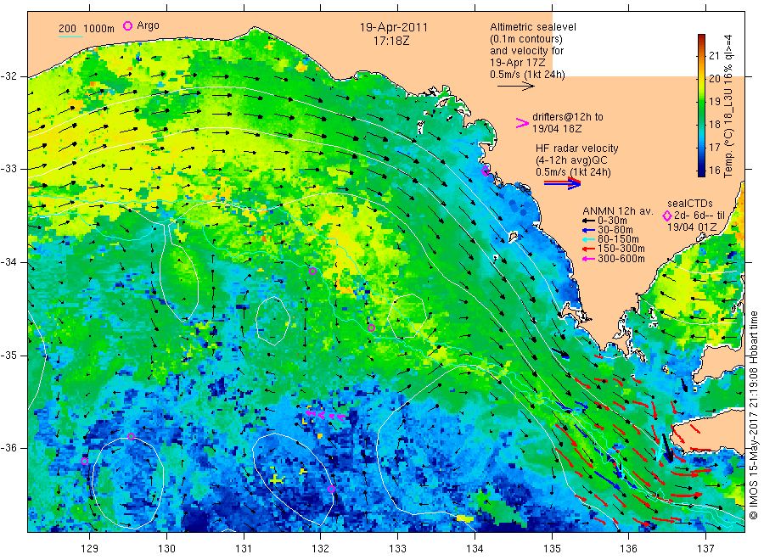The width and height of the screenshot is (764, 560).
Task: Click the "Altimetric sealevel" heading
Action: [x=532, y=27]
